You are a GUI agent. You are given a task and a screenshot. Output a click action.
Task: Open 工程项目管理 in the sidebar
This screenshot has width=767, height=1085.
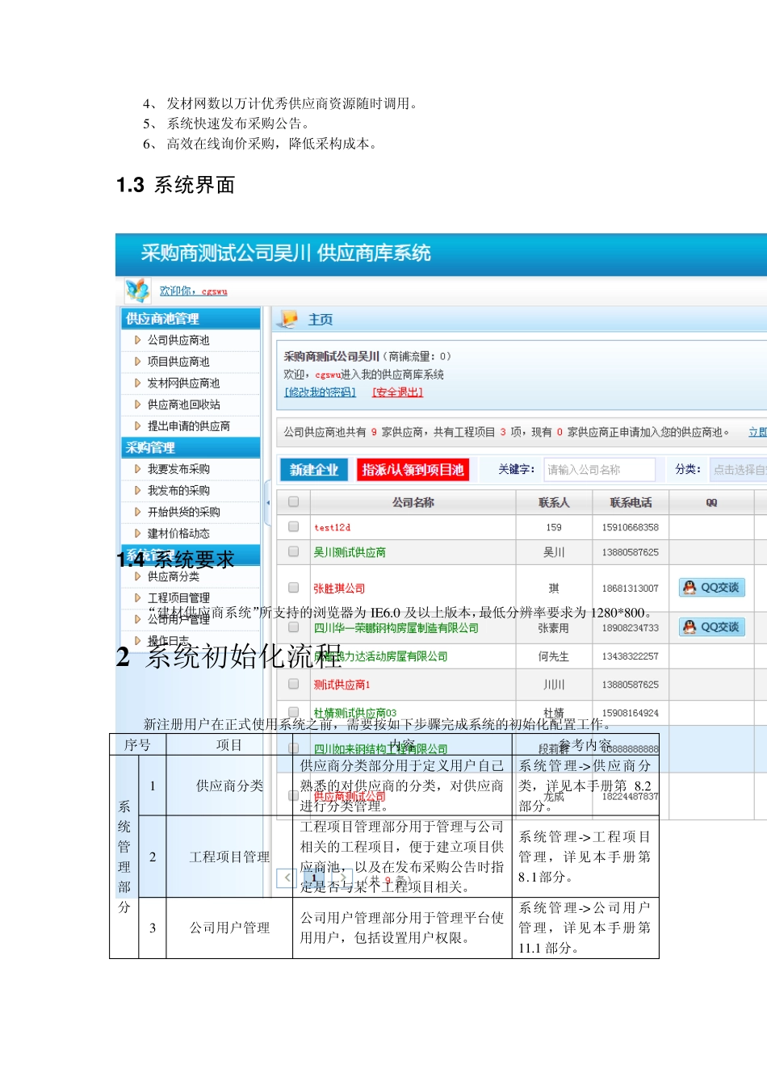click(x=178, y=598)
